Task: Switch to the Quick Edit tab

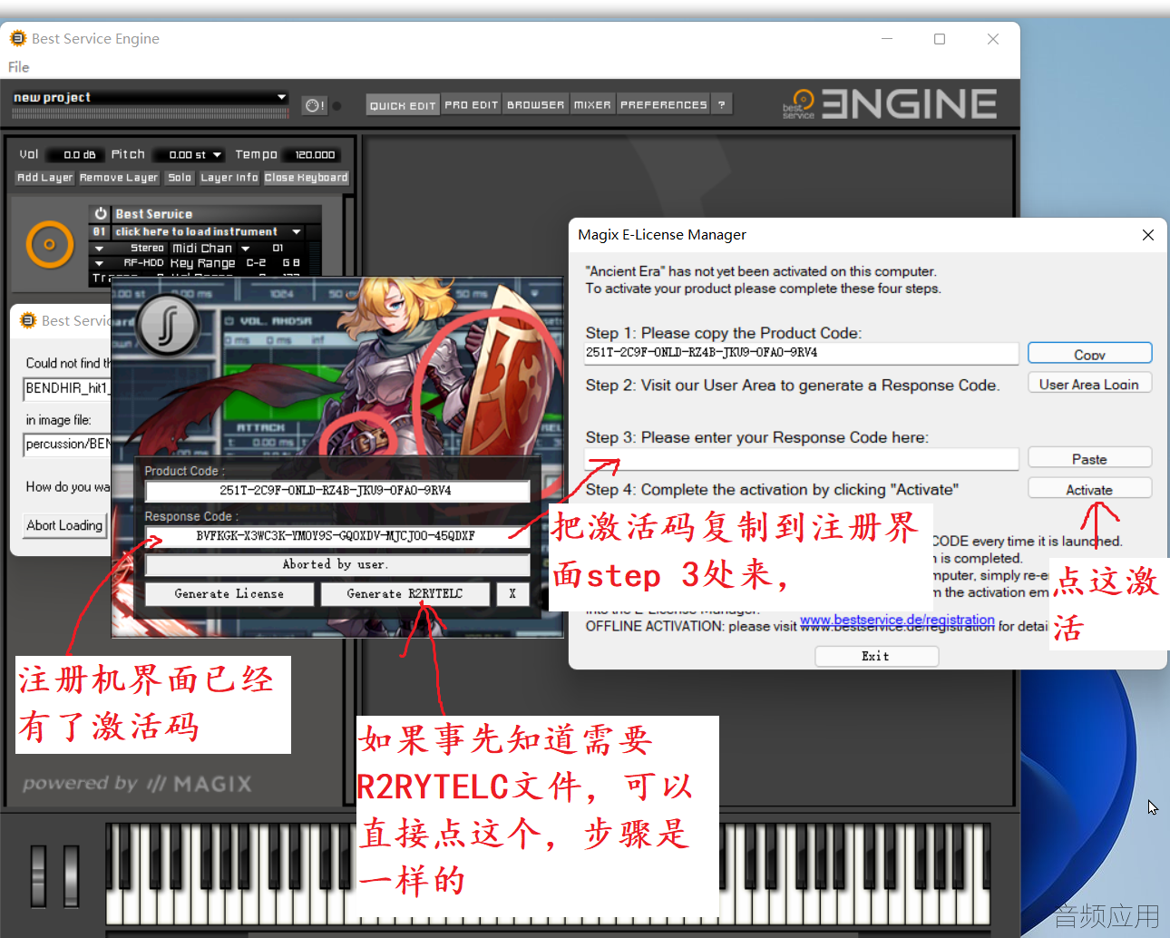Action: (x=403, y=105)
